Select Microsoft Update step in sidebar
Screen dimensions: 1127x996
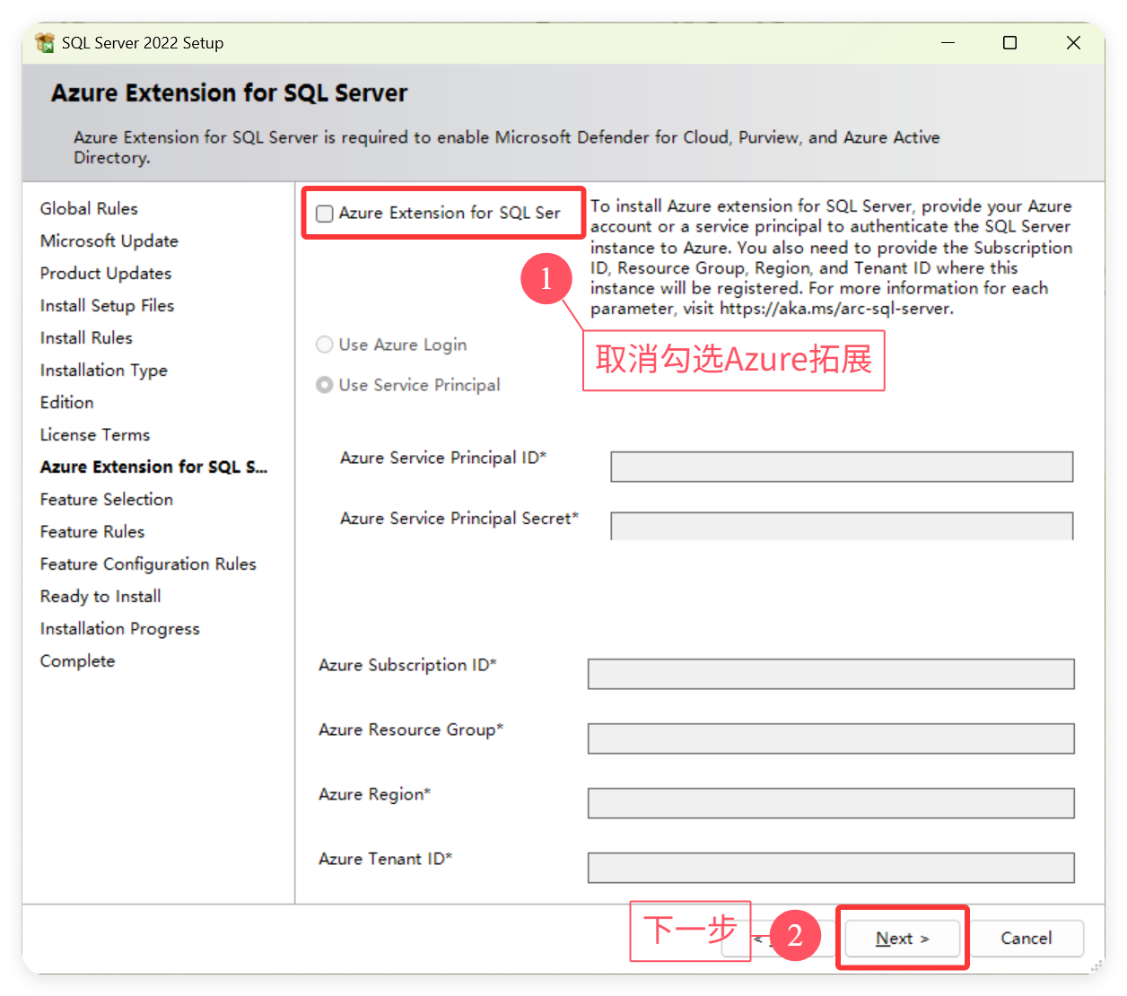click(109, 241)
